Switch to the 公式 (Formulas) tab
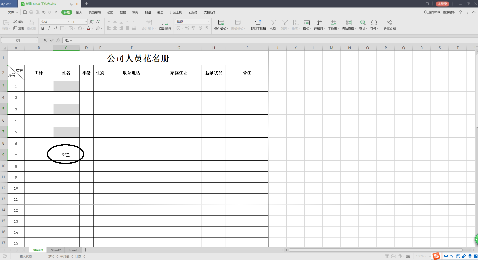478x260 pixels. click(110, 12)
